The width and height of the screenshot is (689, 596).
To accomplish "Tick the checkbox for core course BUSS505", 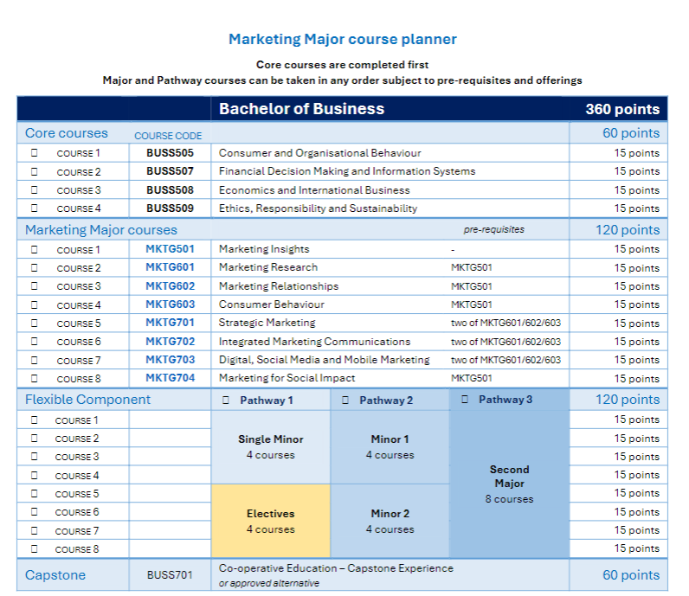I will (35, 153).
